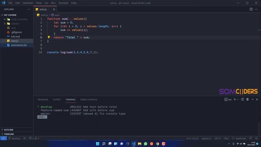
Task: Switch to the DEBUG CONSOLE tab
Action: point(88,100)
